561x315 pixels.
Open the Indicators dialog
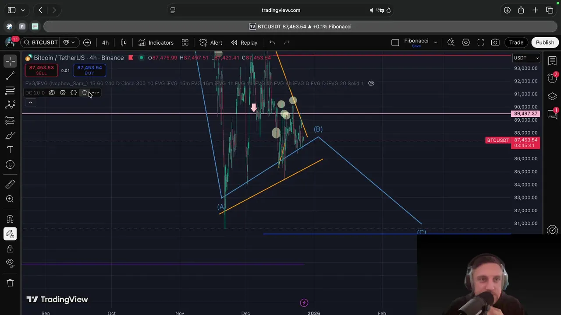[156, 42]
